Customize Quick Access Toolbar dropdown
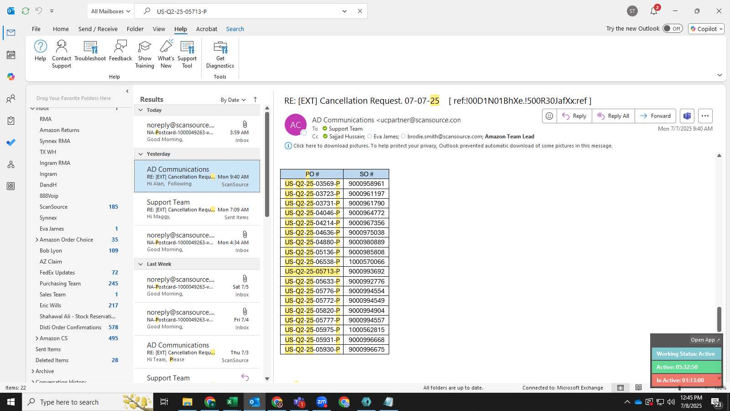Screen dimensions: 730x411 click(x=52, y=11)
